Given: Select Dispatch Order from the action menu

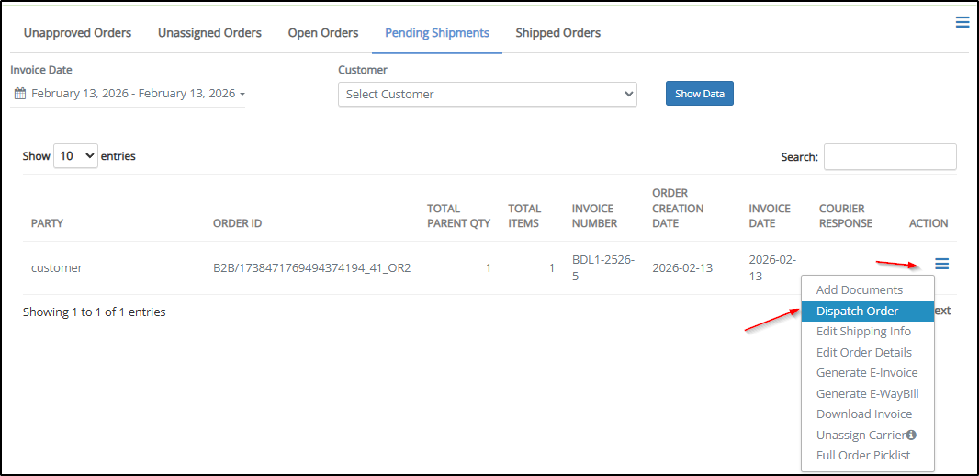Looking at the screenshot, I should (857, 312).
